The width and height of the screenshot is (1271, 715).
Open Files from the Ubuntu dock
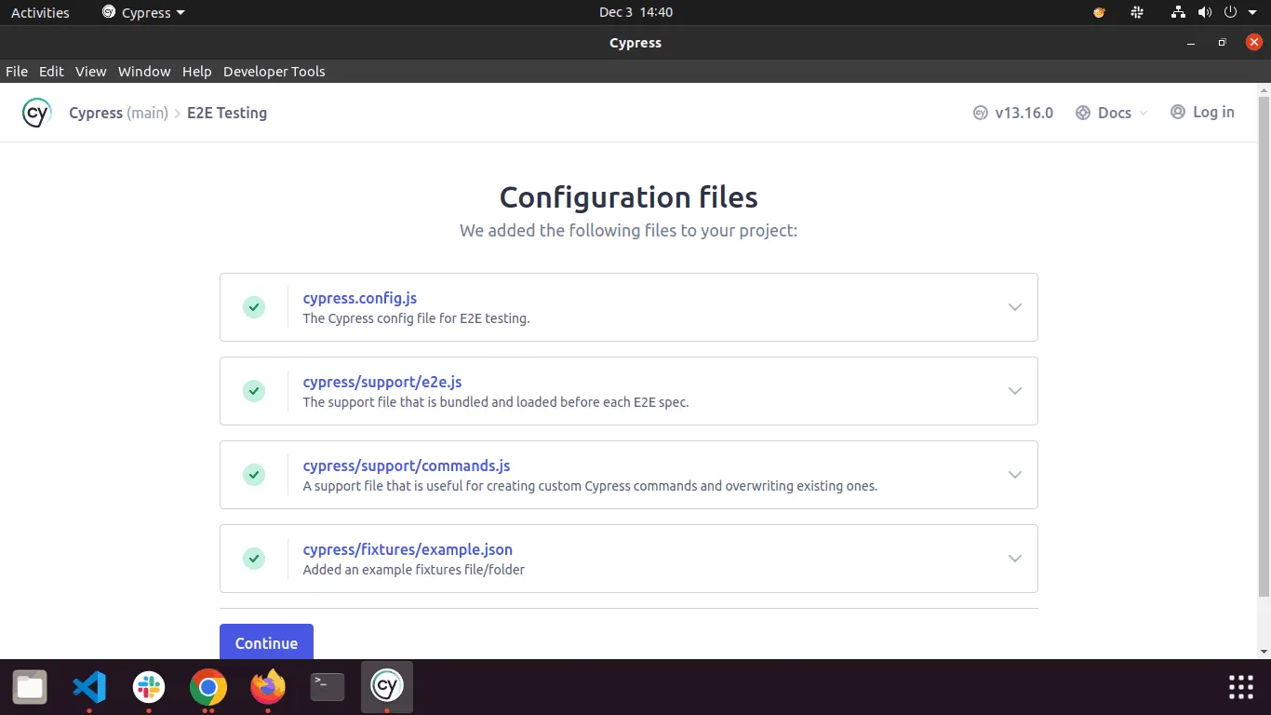30,688
